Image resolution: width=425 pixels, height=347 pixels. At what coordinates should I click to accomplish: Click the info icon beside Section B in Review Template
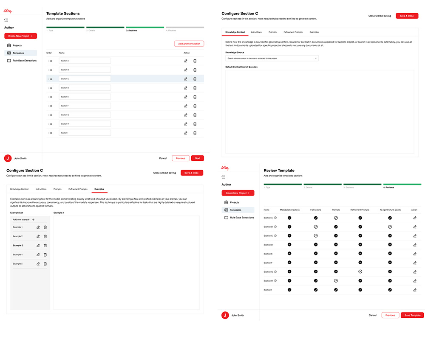tap(275, 227)
